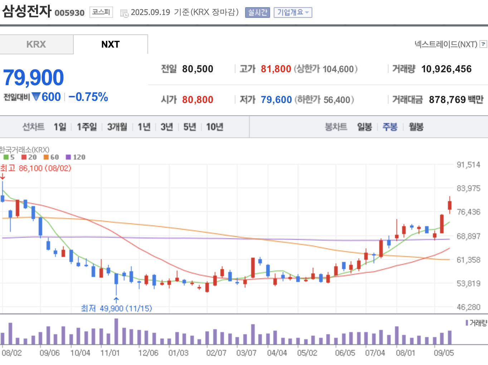Click the calendar-clock icon beside the date
Screen dimensions: 488x365
click(x=124, y=14)
